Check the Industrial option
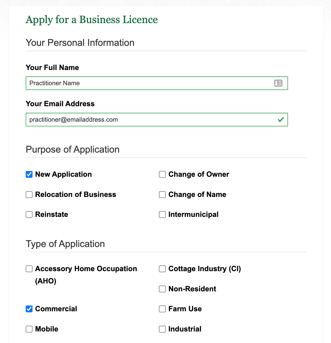Image resolution: width=331 pixels, height=343 pixels. click(x=162, y=329)
